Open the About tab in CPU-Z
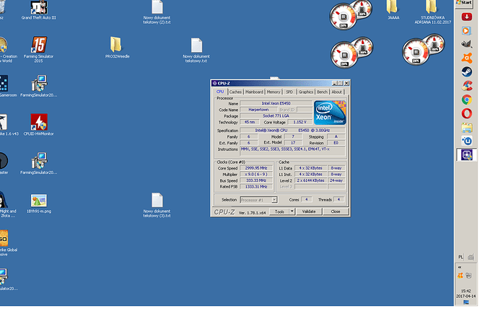Screen dimensions: 498x311 click(336, 92)
